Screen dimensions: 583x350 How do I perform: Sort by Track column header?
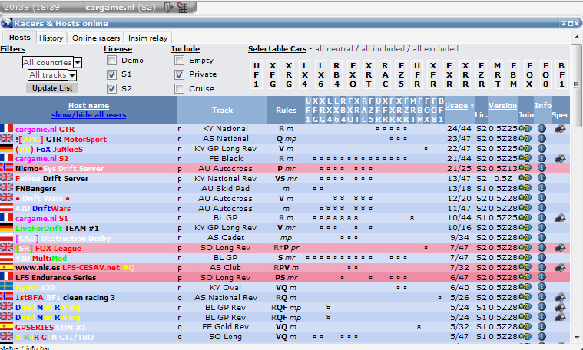(x=222, y=110)
